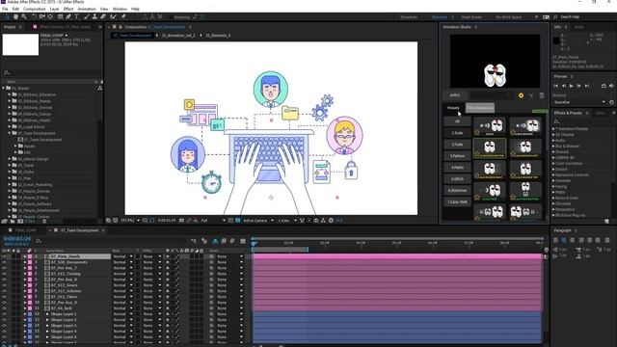Toggle the loop option in Preview panel

tap(604, 86)
